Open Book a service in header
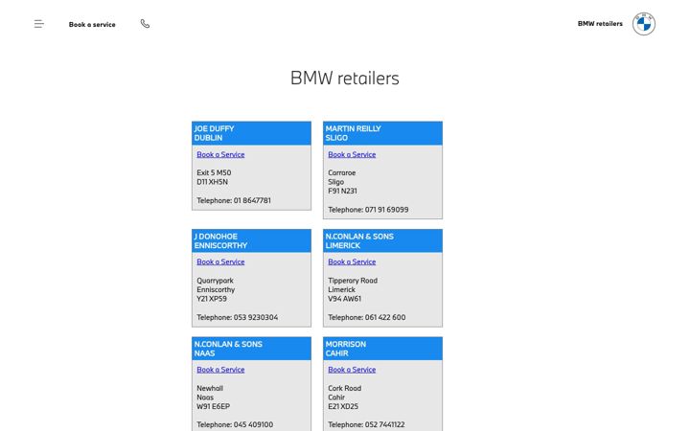This screenshot has width=690, height=431. pos(92,25)
